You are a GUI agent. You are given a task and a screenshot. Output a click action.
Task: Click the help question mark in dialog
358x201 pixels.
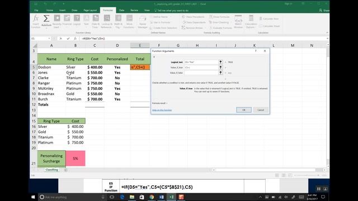256,51
